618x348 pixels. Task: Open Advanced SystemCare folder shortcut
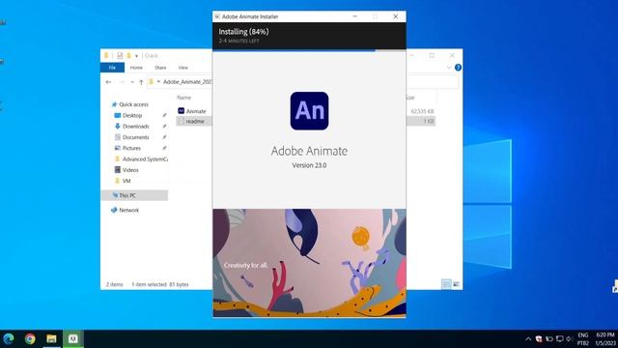pos(145,159)
